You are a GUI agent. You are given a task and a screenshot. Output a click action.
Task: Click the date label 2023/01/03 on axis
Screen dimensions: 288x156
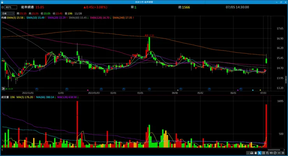94,93
